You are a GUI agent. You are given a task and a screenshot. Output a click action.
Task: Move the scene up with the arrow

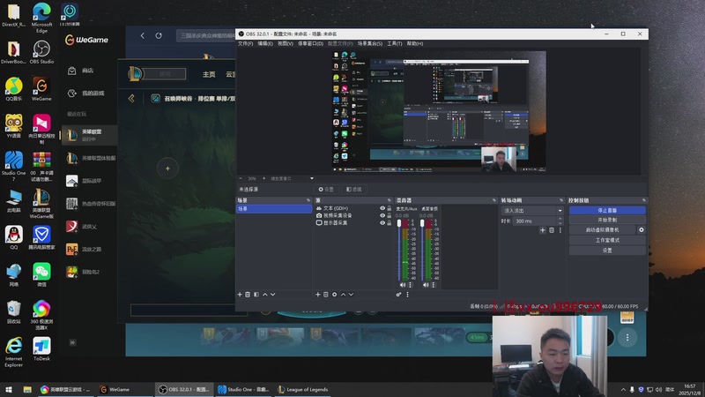click(265, 295)
